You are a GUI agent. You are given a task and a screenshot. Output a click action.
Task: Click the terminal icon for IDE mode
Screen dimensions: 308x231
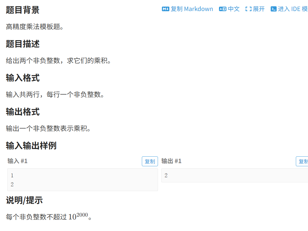click(274, 9)
